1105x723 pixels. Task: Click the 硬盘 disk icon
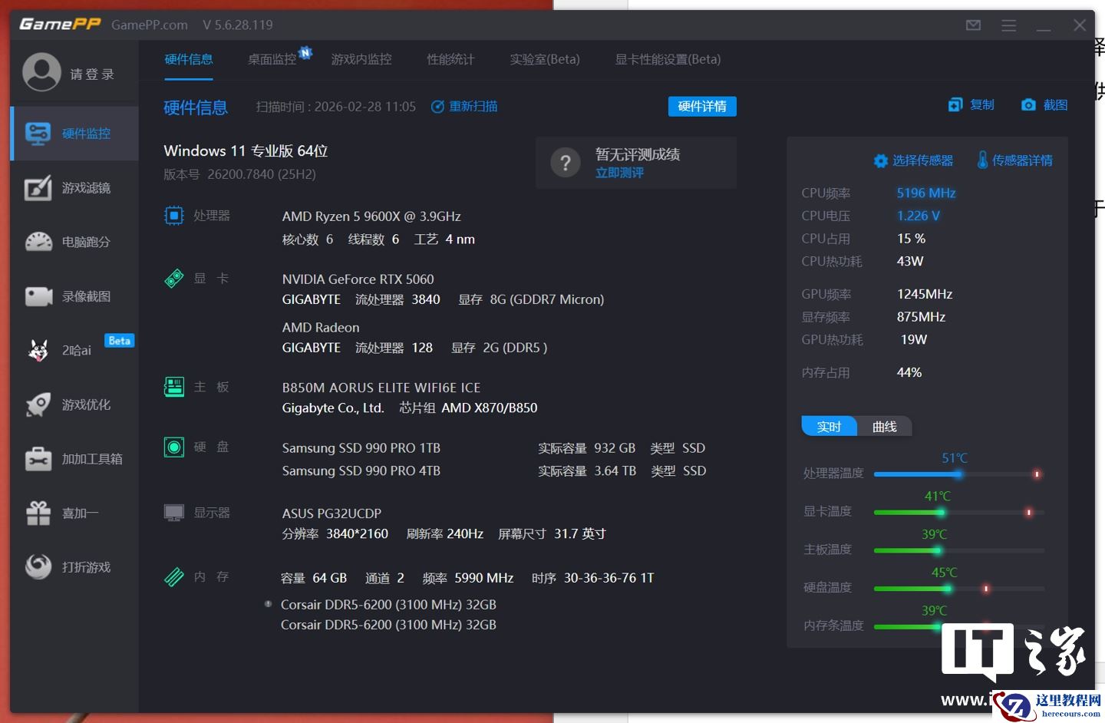pos(174,447)
